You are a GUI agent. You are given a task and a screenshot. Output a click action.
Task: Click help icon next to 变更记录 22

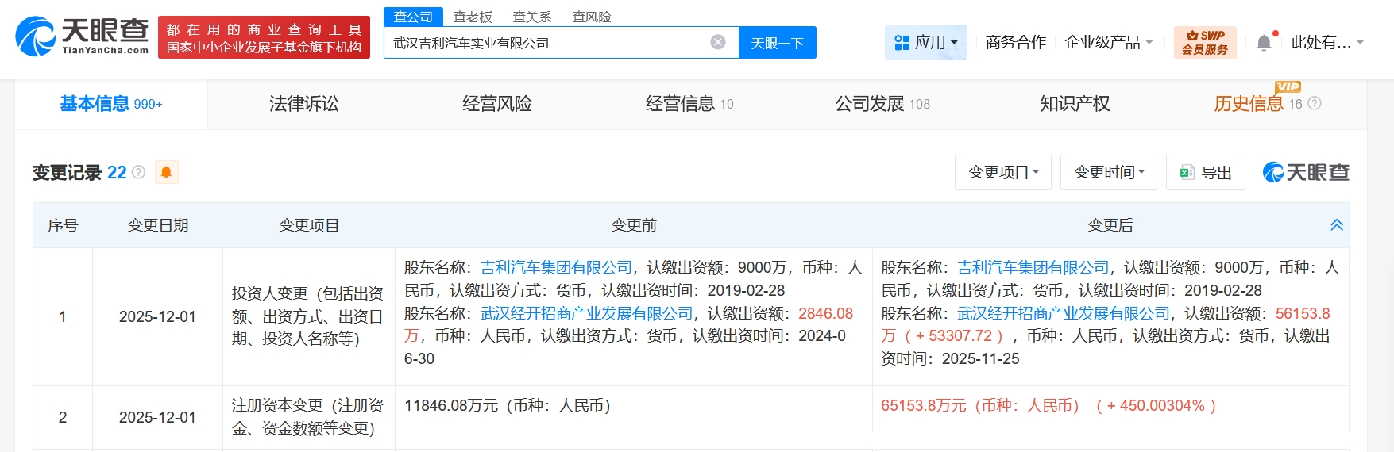click(x=139, y=172)
